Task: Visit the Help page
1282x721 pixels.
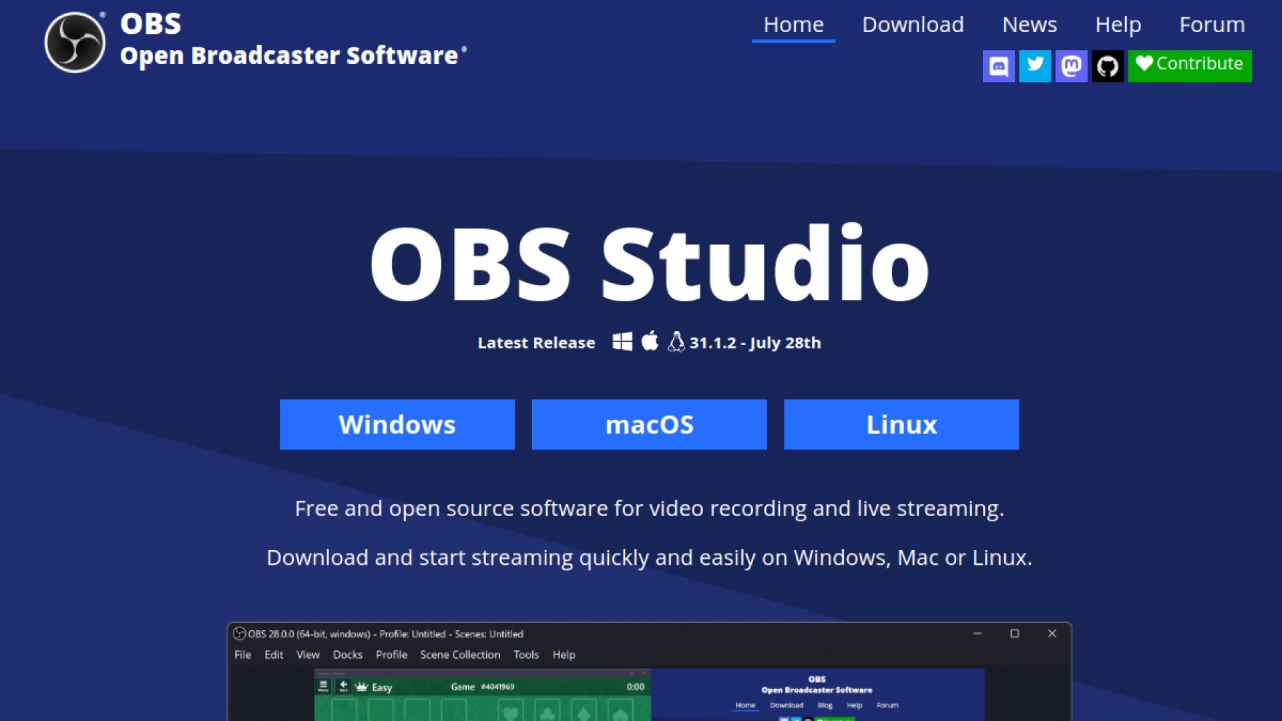Action: [1118, 24]
